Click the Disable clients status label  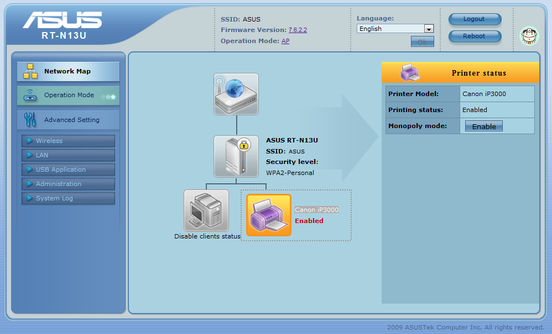(x=207, y=236)
